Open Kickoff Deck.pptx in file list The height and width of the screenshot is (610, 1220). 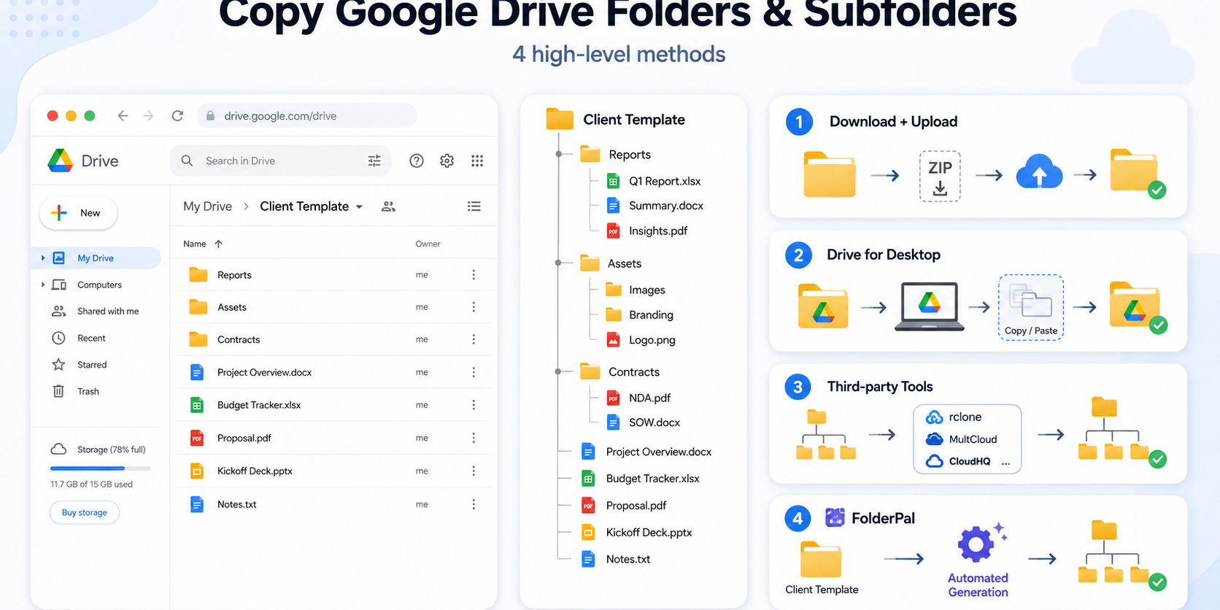pyautogui.click(x=333, y=471)
